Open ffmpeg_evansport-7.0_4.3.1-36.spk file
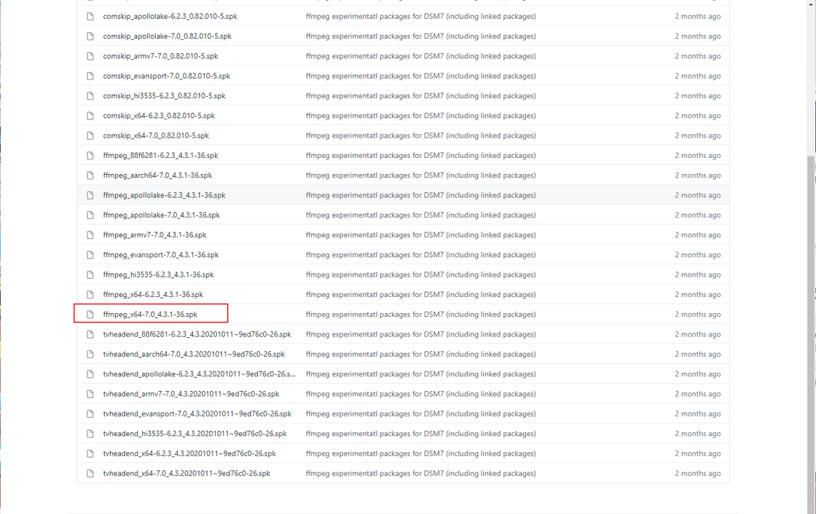This screenshot has height=514, width=816. point(161,255)
